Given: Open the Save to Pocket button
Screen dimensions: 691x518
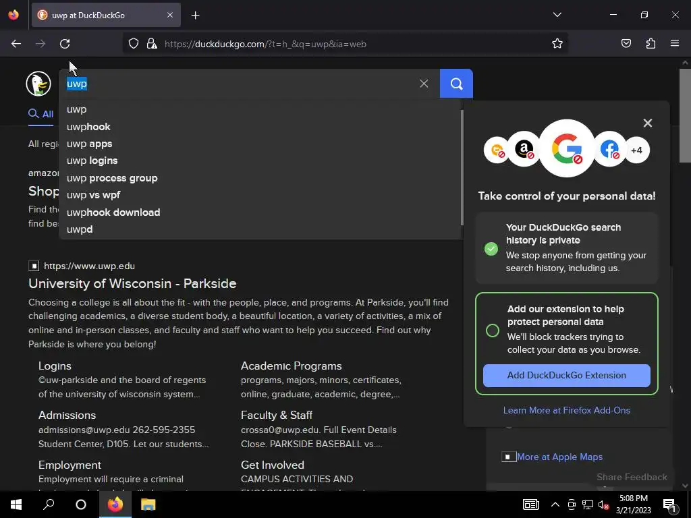Looking at the screenshot, I should [x=626, y=44].
